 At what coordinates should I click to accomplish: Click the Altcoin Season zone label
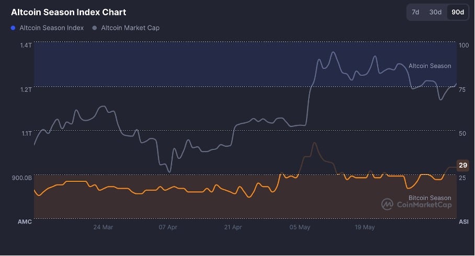pyautogui.click(x=429, y=66)
